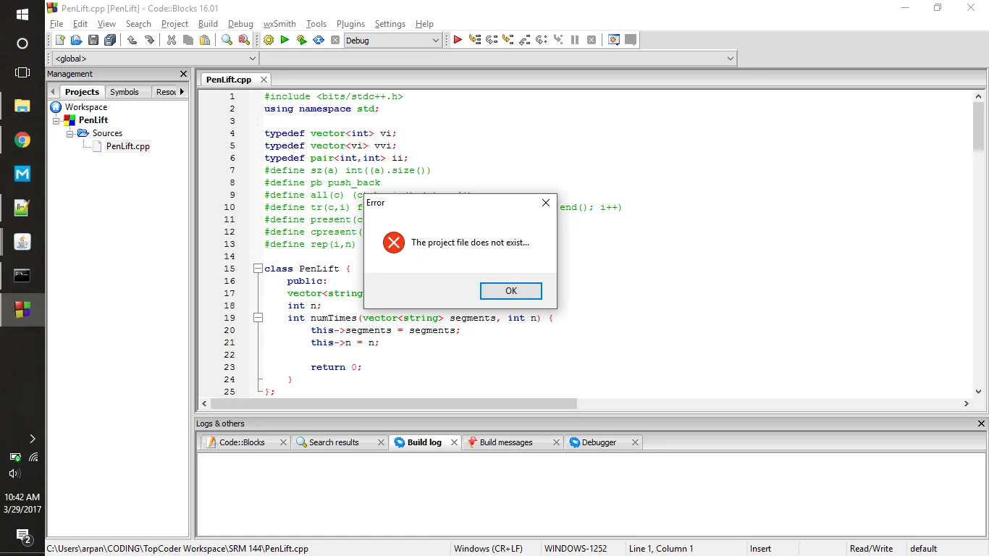Click the Build and run icon
The width and height of the screenshot is (989, 556).
coord(302,41)
